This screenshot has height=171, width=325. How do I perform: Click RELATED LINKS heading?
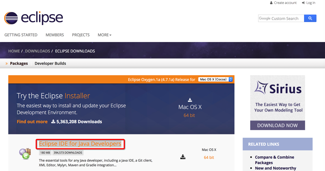click(264, 144)
